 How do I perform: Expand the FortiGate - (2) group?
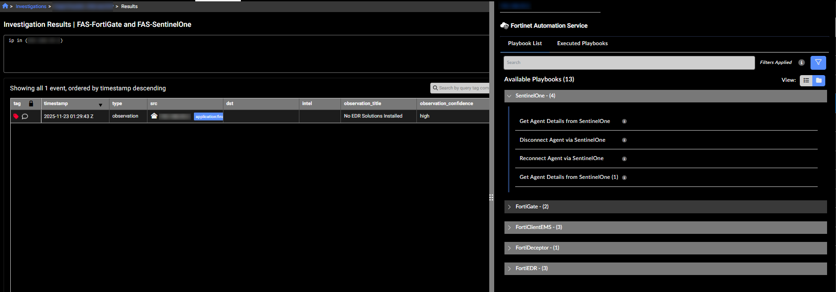pyautogui.click(x=666, y=207)
